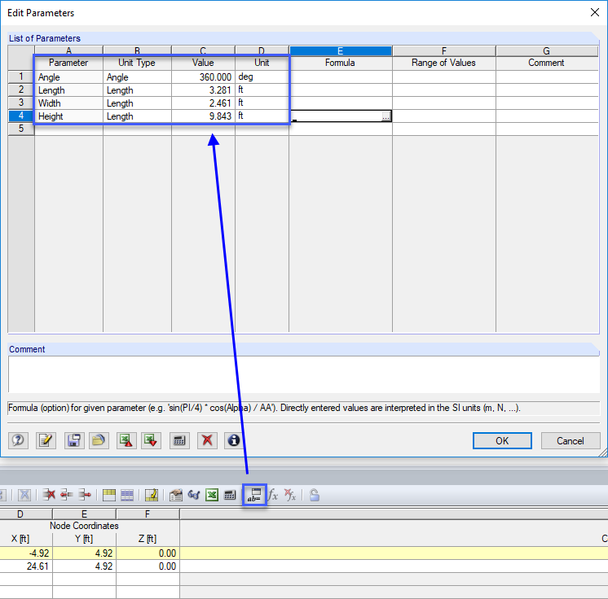Click value cell 2.461
Image resolution: width=608 pixels, height=599 pixels.
203,103
